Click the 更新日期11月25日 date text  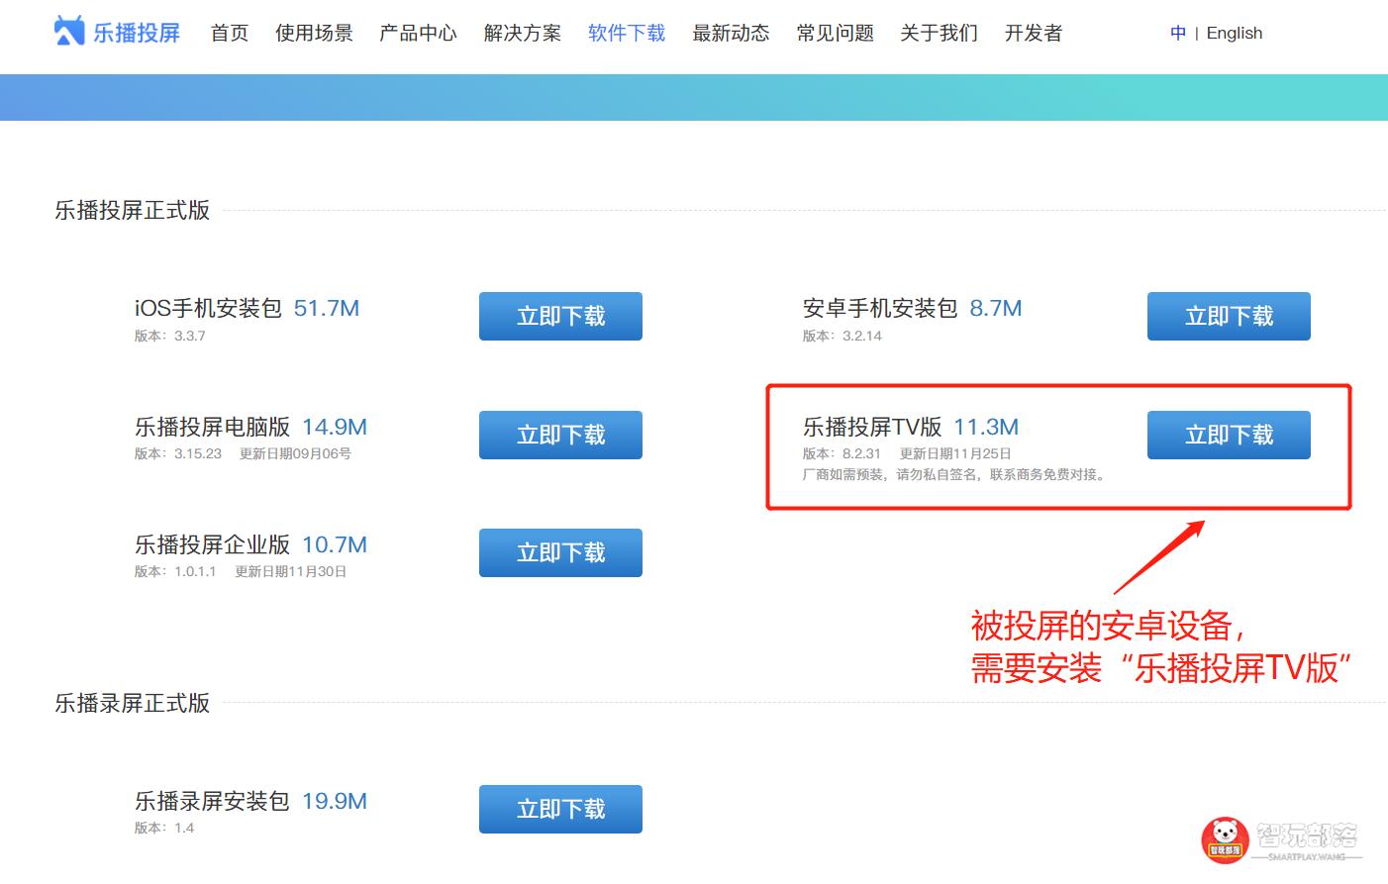[x=955, y=453]
